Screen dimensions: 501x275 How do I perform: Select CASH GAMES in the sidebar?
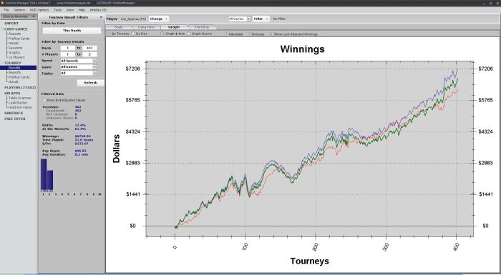pyautogui.click(x=16, y=29)
